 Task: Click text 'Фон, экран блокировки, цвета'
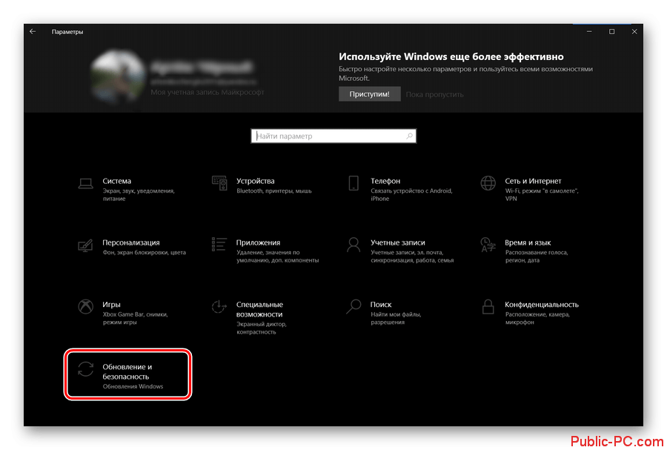click(x=145, y=253)
